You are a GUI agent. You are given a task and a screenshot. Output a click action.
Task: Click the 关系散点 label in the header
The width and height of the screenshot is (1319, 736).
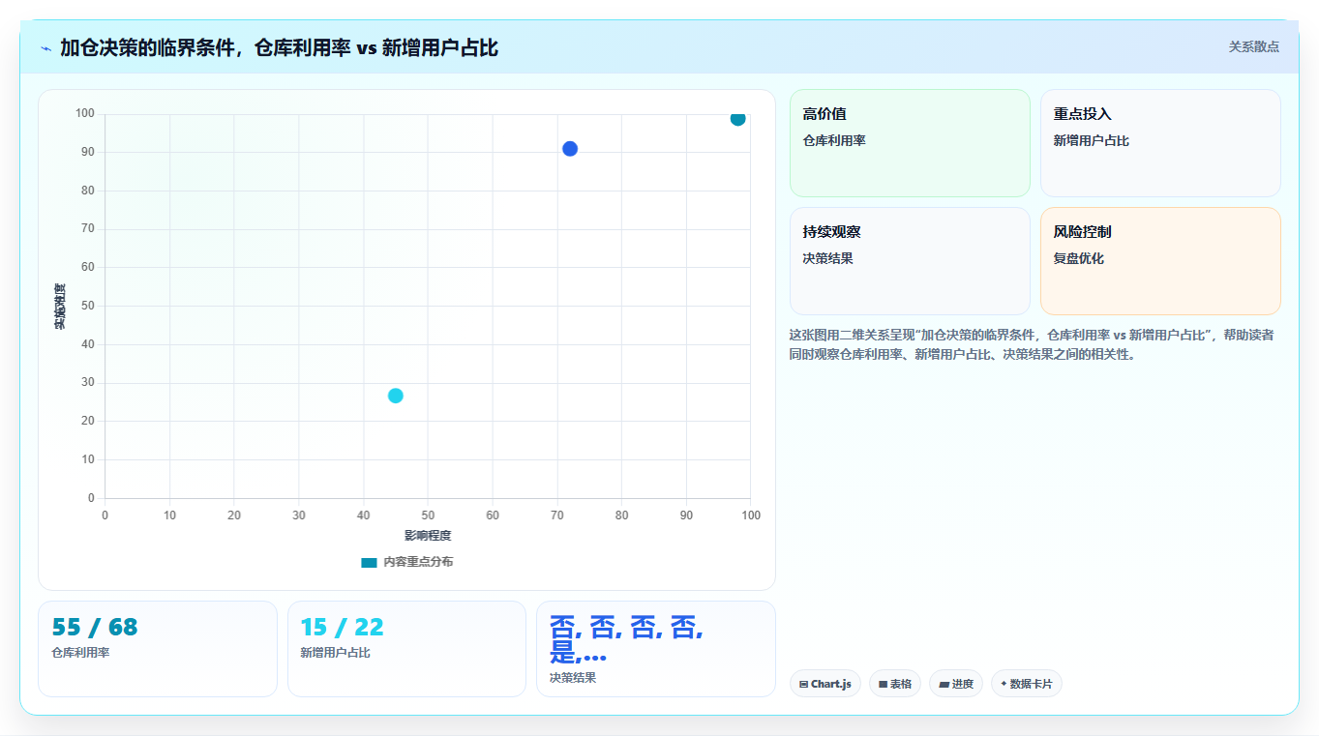coord(1253,46)
